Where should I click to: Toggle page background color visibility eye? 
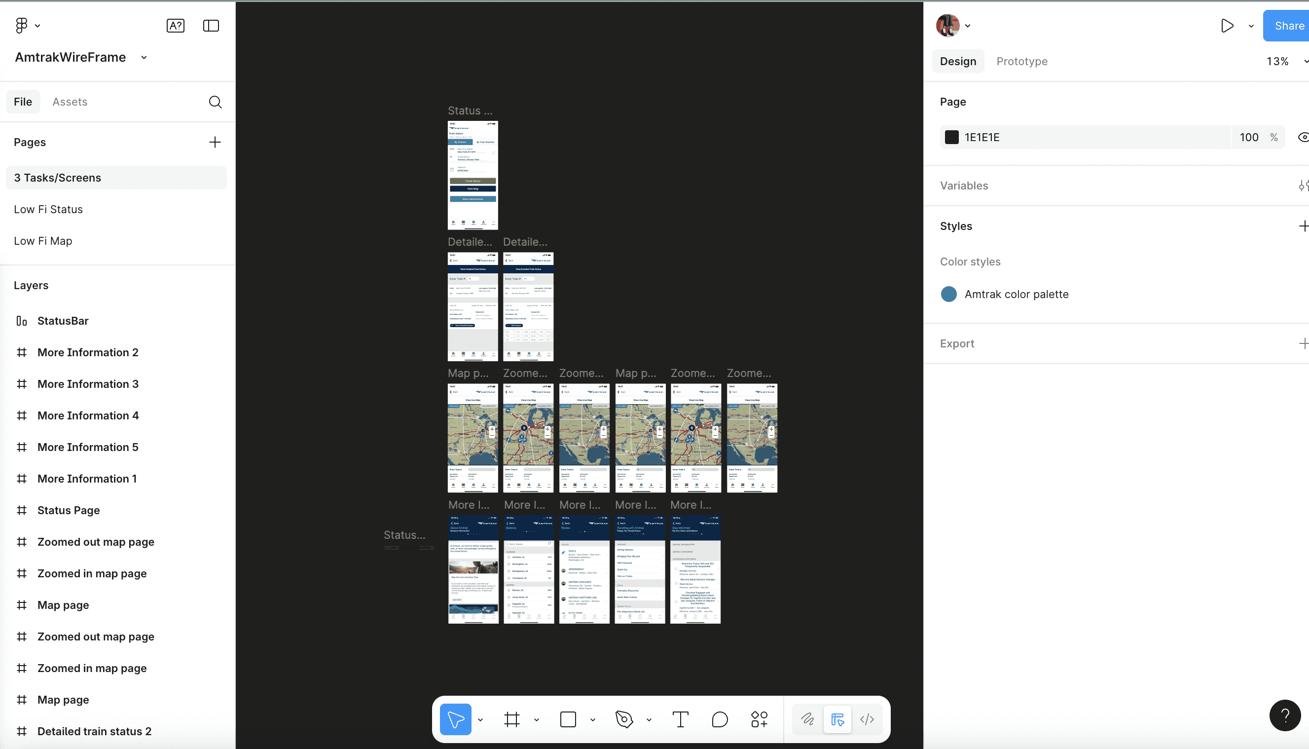[1304, 137]
